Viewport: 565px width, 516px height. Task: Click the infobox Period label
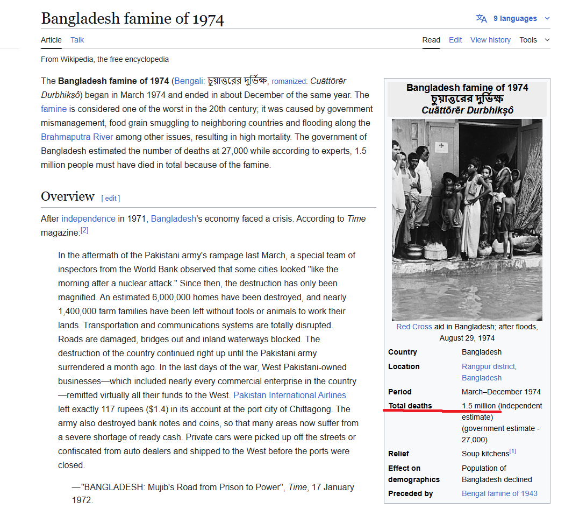tap(399, 392)
